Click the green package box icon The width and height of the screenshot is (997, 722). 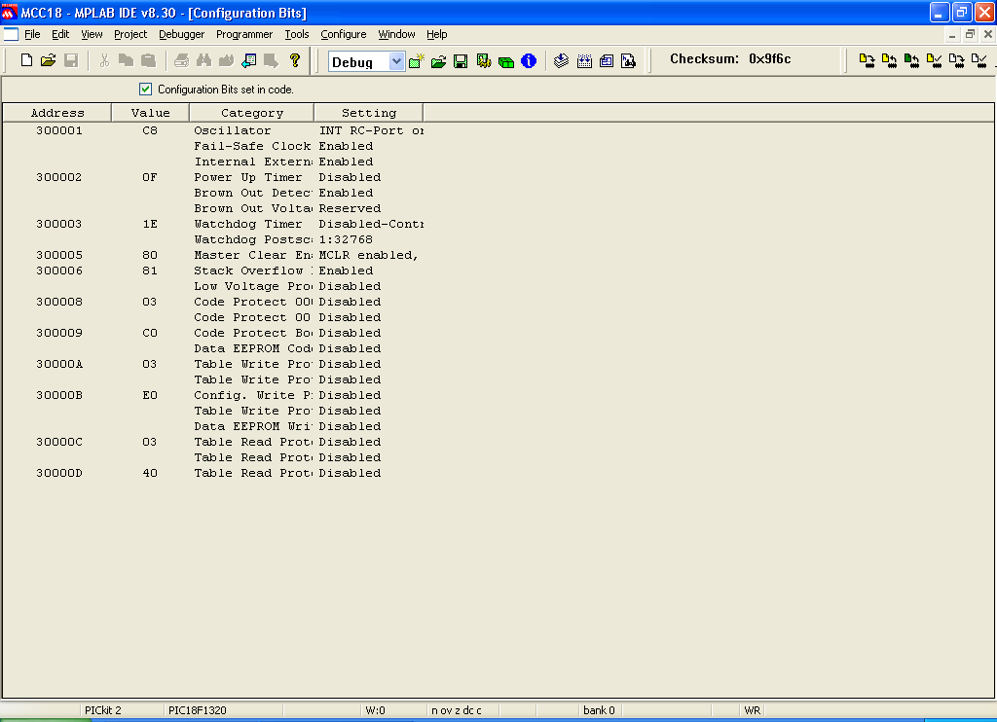pos(506,61)
